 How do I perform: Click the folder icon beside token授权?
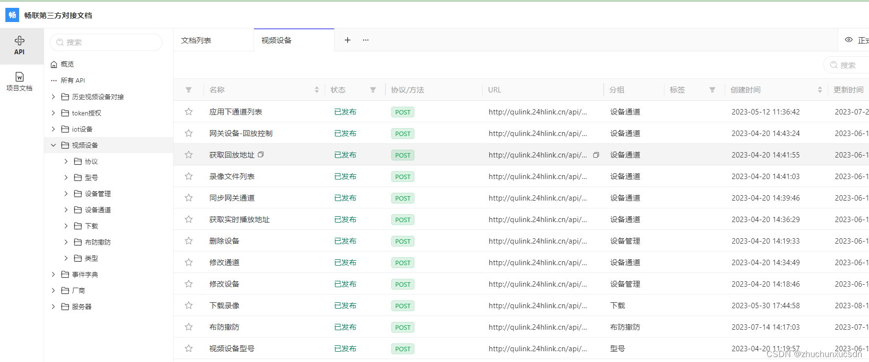[x=65, y=113]
